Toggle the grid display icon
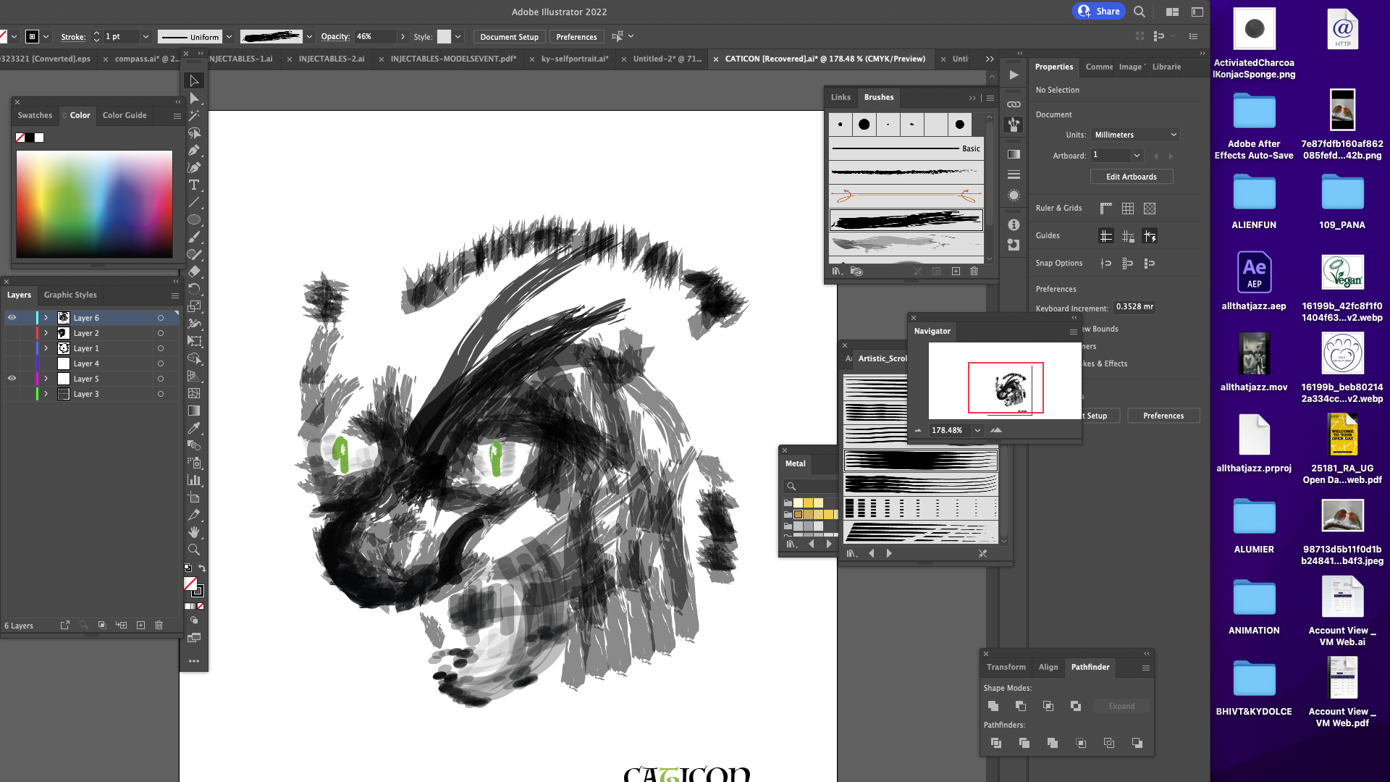1390x782 pixels. [1128, 209]
